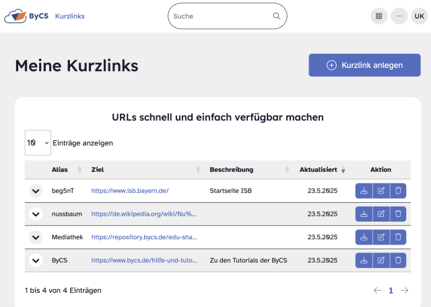Image resolution: width=431 pixels, height=307 pixels.
Task: Expand the ByCS row details
Action: point(36,260)
